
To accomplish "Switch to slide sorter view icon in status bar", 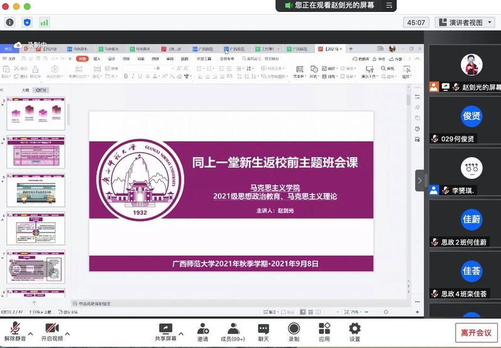I will pyautogui.click(x=311, y=312).
